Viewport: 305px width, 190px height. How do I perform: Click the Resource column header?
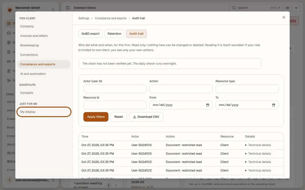tap(227, 136)
